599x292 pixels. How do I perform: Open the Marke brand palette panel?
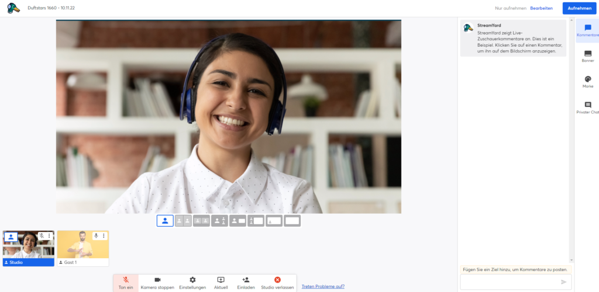coord(587,82)
